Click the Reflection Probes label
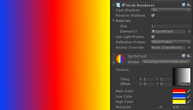193x110 pixels. [x=130, y=42]
